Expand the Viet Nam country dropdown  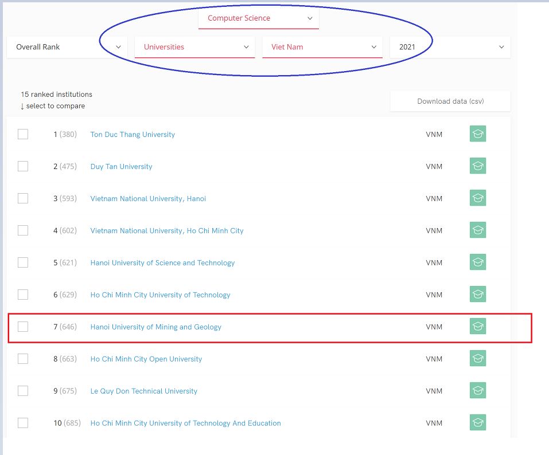click(x=322, y=47)
